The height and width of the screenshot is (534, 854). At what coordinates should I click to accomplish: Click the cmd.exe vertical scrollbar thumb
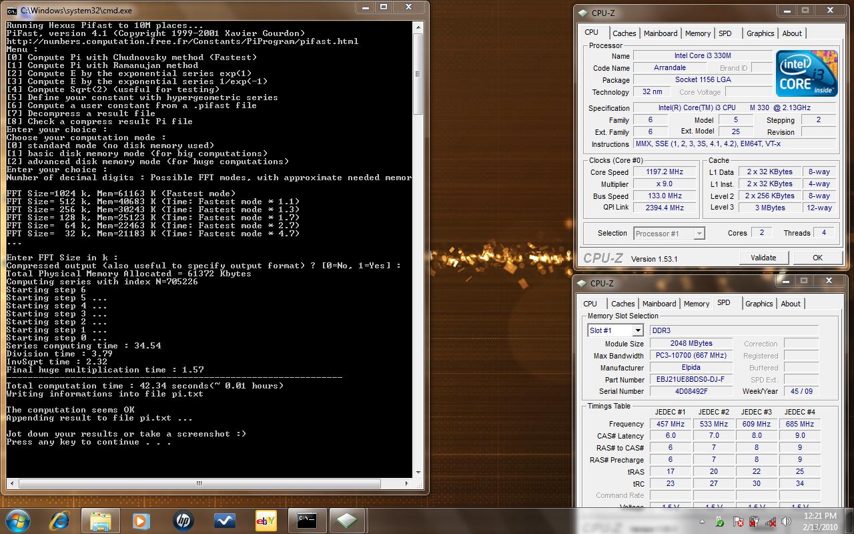[418, 73]
